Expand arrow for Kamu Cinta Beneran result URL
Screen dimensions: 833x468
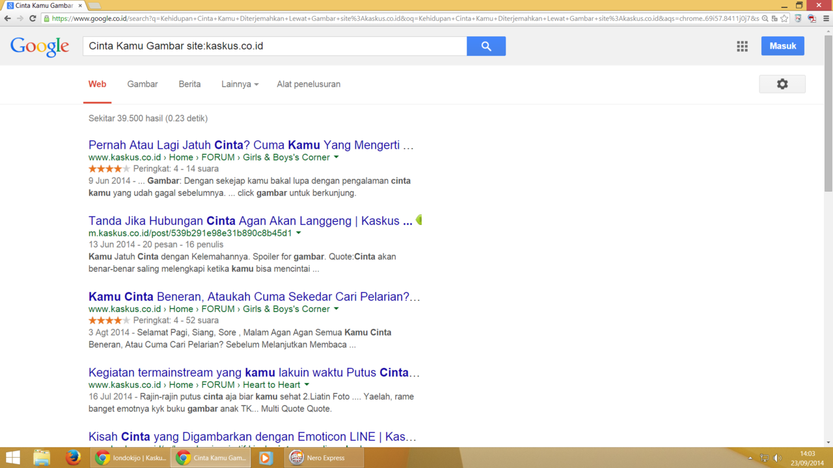point(336,309)
